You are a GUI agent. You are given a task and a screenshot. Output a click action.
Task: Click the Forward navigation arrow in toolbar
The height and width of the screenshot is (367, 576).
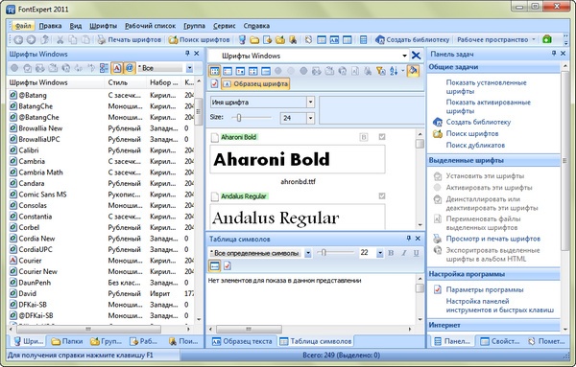(x=32, y=39)
